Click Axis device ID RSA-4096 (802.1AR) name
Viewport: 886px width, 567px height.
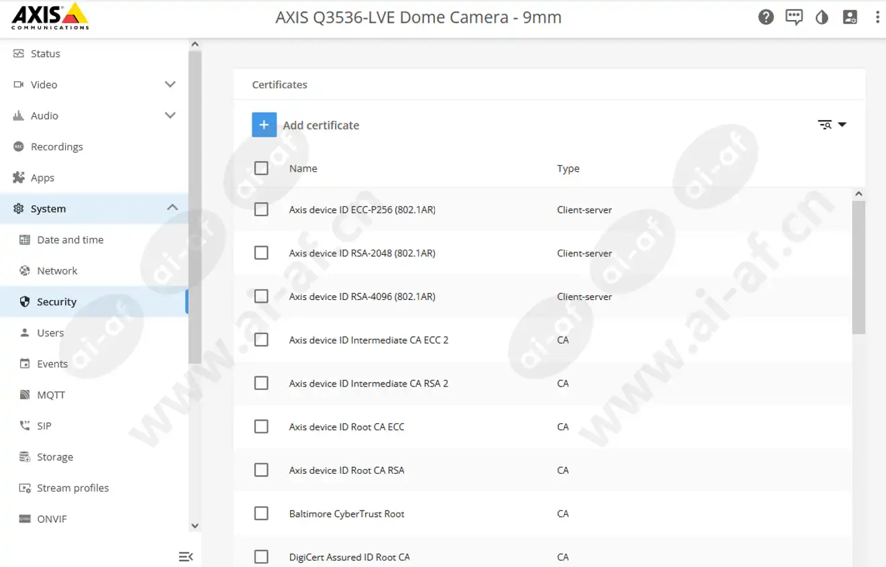362,297
